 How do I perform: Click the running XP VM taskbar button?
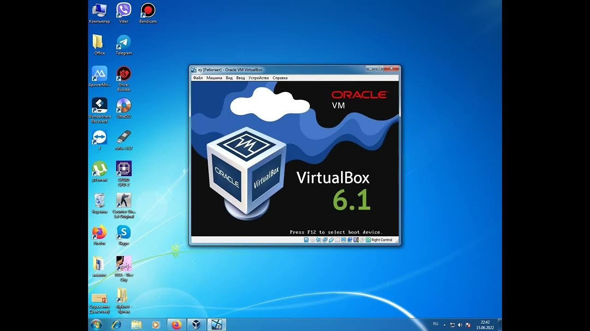[217, 325]
